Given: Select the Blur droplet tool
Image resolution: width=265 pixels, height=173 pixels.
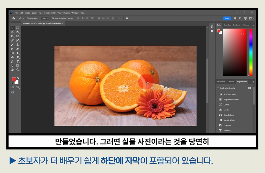Looking at the screenshot, I should 18,53.
